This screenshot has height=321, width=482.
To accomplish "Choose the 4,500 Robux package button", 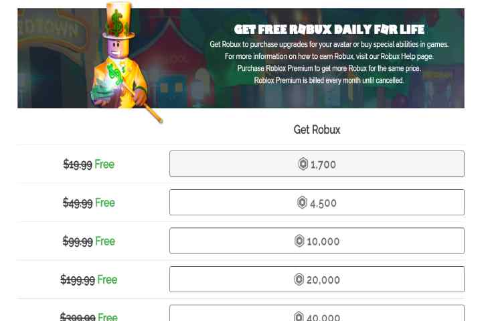I will (x=317, y=202).
